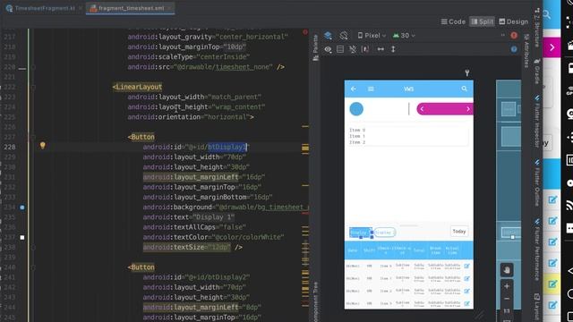Screen dimensions: 573x322
Task: Click line 228 btDisplay1 id text
Action: point(227,147)
